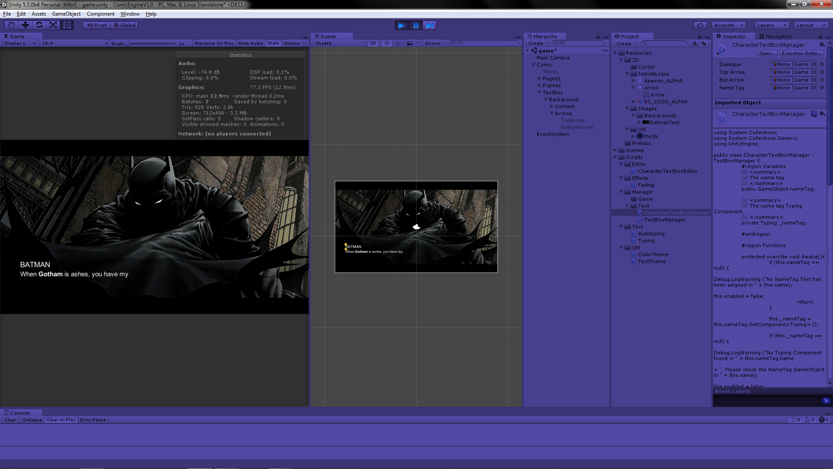Image resolution: width=833 pixels, height=469 pixels.
Task: Lock the Project panel
Action: click(699, 37)
